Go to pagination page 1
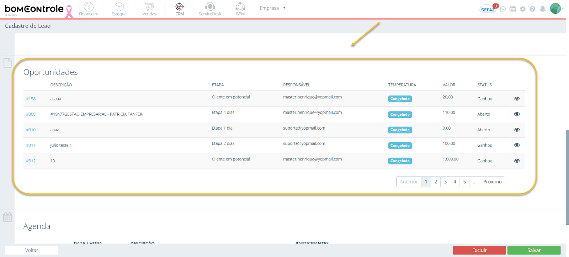This screenshot has height=257, width=569. [x=426, y=182]
